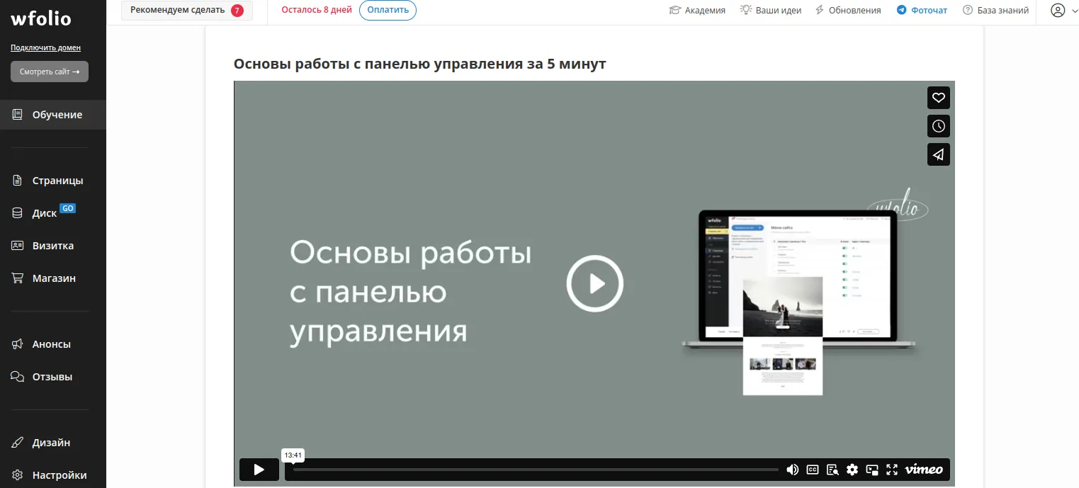Click the paper plane share icon on the video
This screenshot has height=488, width=1079.
tap(938, 154)
